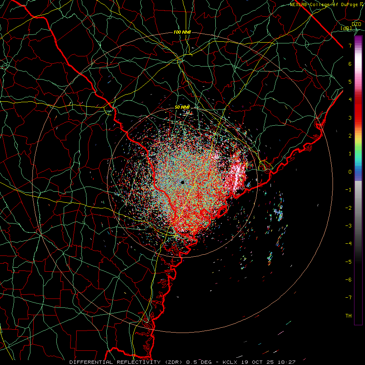Click the -2 value on color scale

[348, 208]
